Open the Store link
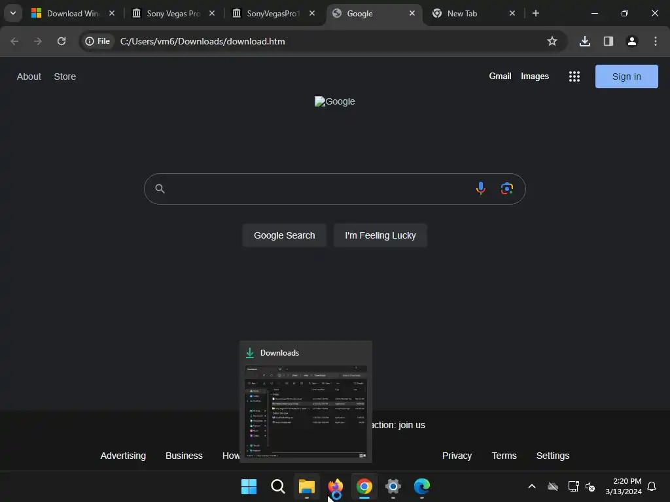Image resolution: width=670 pixels, height=502 pixels. click(x=65, y=76)
